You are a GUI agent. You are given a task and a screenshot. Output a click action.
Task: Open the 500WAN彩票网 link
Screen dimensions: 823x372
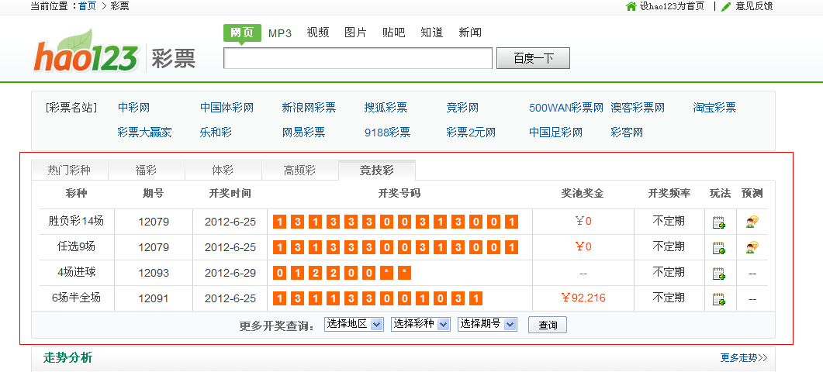point(566,108)
